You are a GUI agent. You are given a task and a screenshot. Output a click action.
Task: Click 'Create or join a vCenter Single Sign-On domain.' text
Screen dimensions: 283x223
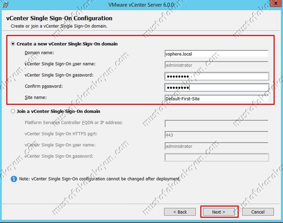59,26
